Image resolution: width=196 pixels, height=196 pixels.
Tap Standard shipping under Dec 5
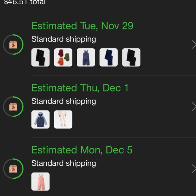[64, 163]
